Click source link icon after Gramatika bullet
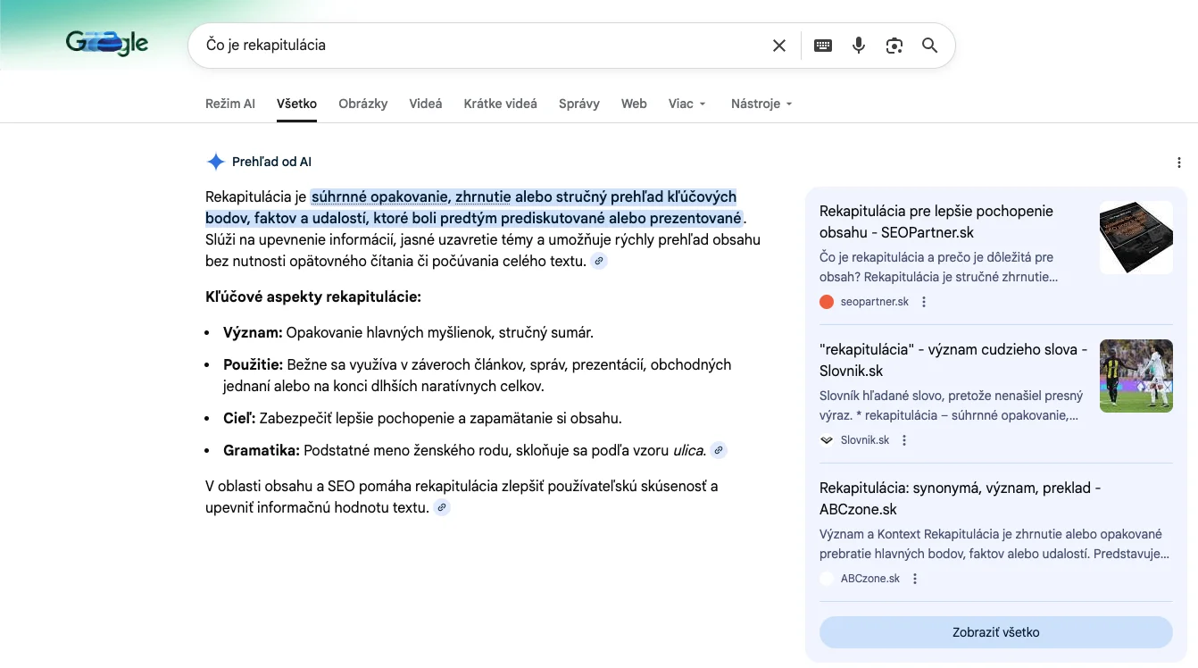 [x=719, y=451]
